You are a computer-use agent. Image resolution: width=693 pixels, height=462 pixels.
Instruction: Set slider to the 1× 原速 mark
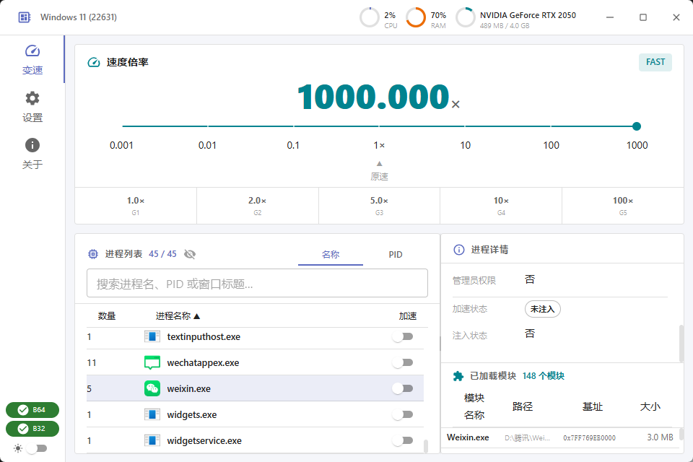[x=379, y=145]
